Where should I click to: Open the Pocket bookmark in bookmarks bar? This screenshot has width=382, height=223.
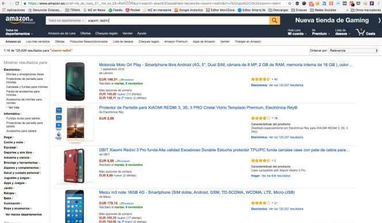click(x=133, y=10)
